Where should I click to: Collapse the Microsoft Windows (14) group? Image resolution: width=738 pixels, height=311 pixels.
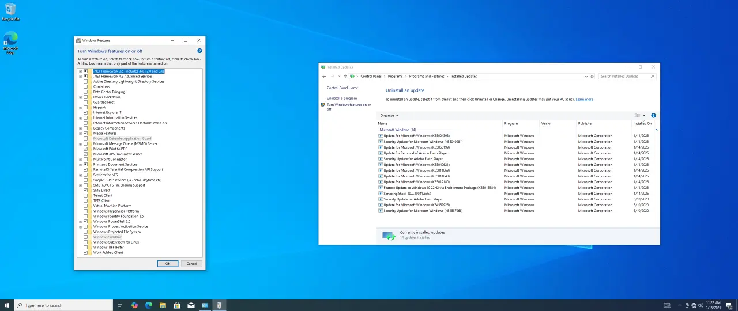(x=656, y=130)
